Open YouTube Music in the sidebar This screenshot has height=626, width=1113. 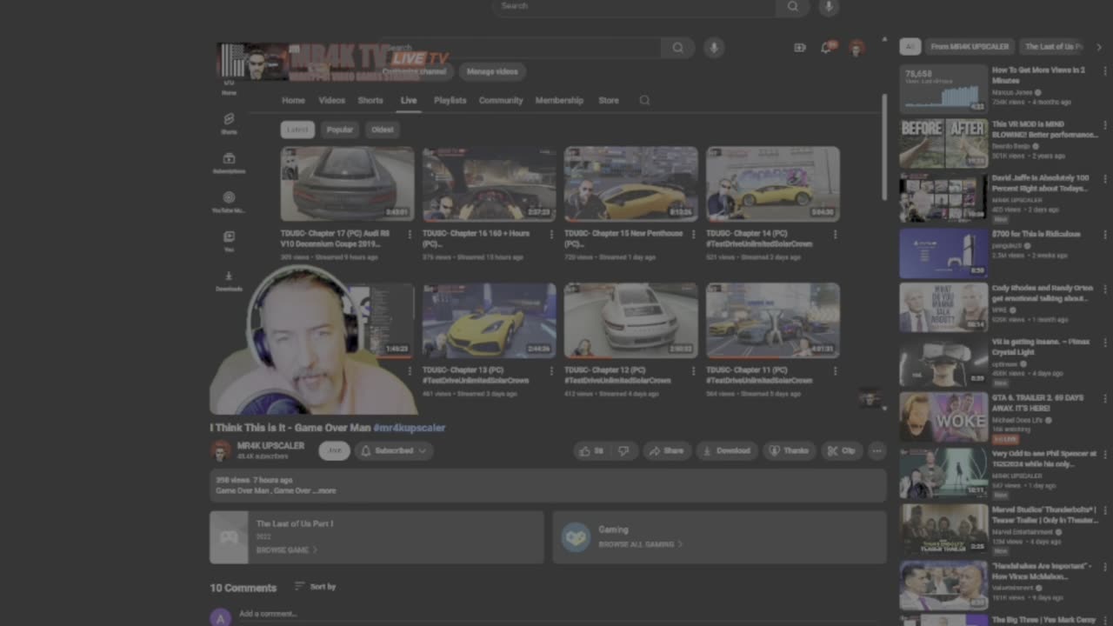coord(229,202)
